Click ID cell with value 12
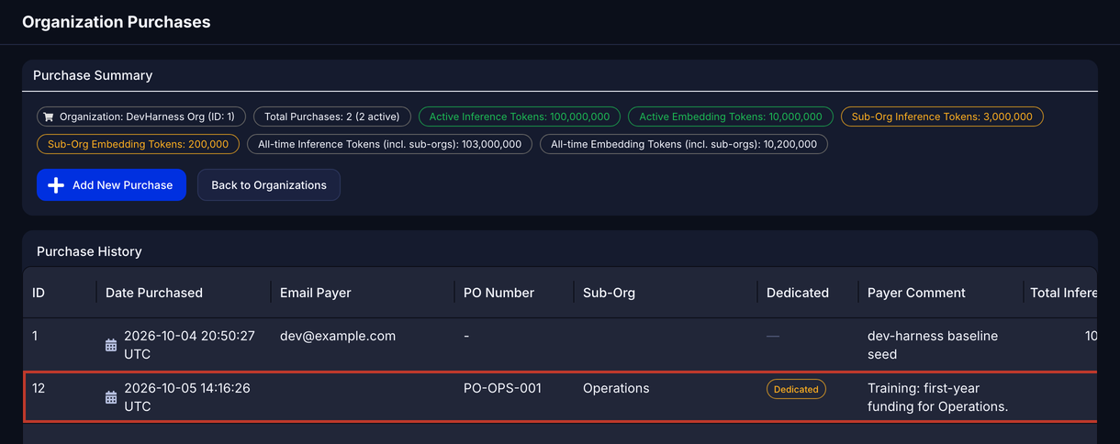 pyautogui.click(x=39, y=388)
